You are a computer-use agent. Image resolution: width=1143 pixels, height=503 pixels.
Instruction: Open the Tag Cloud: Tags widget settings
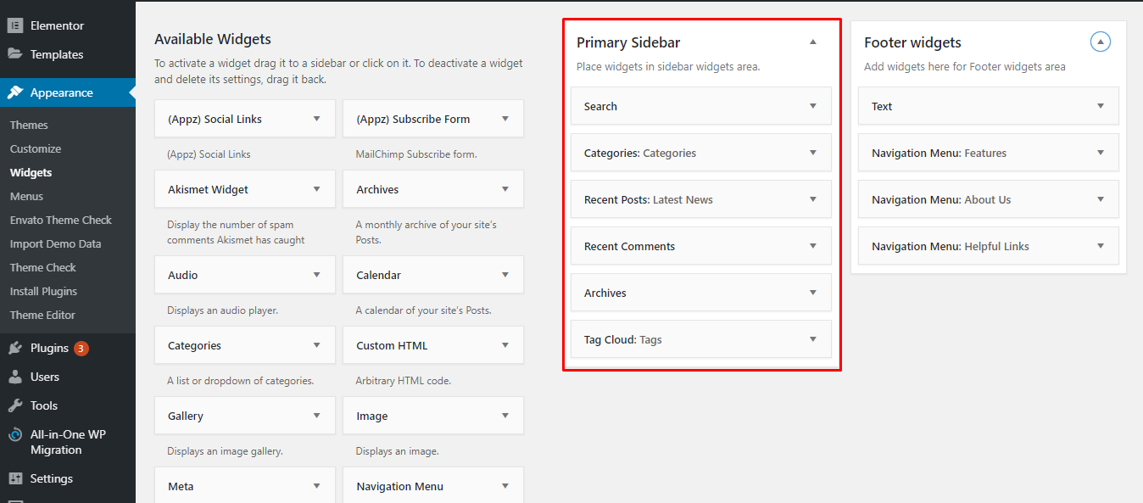point(812,338)
